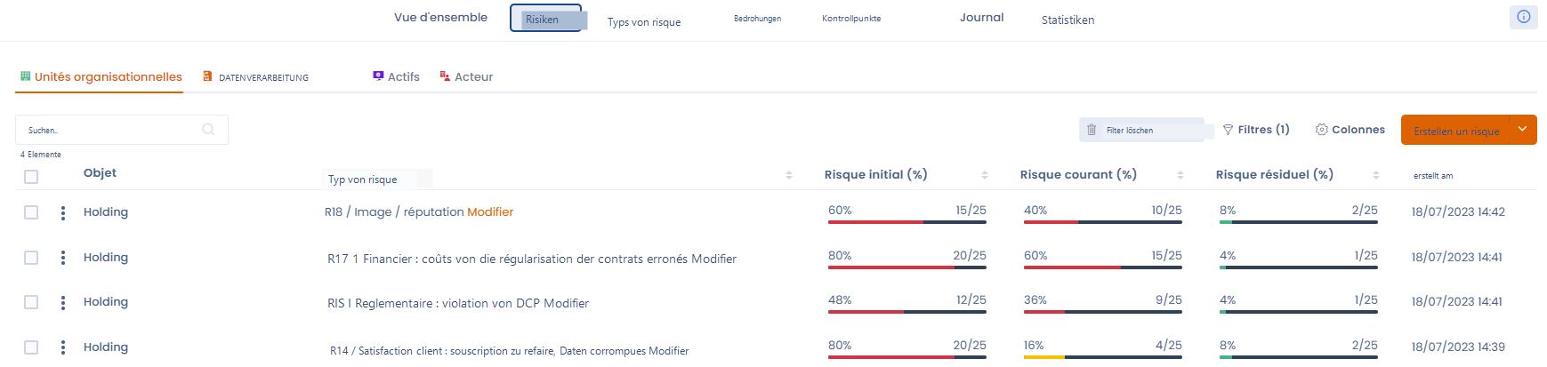
Task: Switch to the Statistiken tab
Action: click(x=1068, y=20)
